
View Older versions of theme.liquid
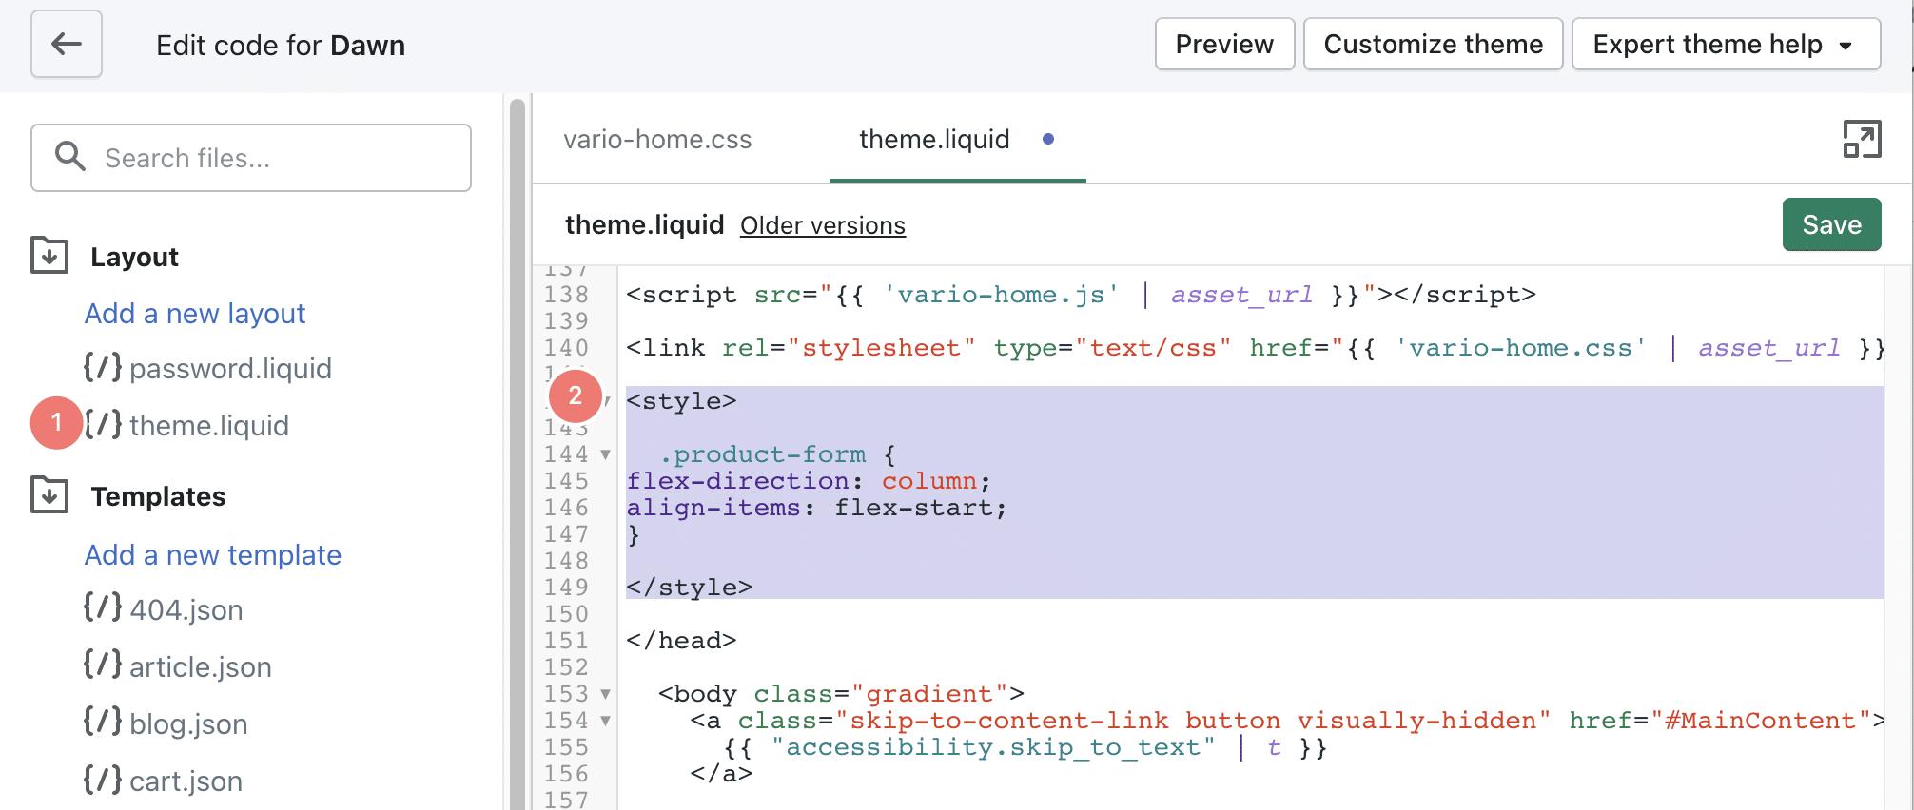[823, 225]
